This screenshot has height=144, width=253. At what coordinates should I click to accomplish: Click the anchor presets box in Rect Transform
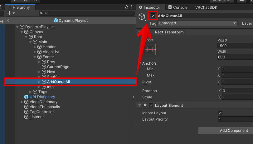[150, 49]
